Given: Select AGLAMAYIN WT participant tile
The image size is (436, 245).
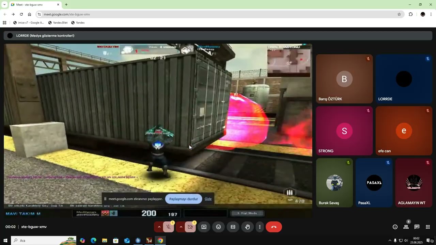Looking at the screenshot, I should click(x=414, y=183).
